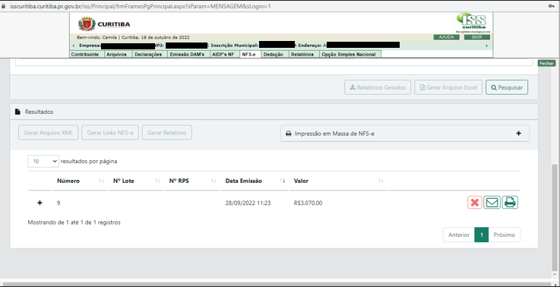Open the Relatórios menu tab
This screenshot has width=560, height=287.
tap(304, 54)
